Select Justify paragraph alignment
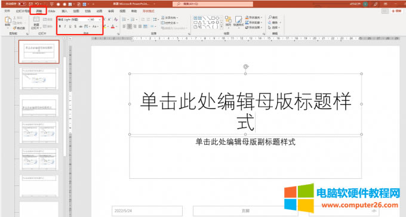 140,26
